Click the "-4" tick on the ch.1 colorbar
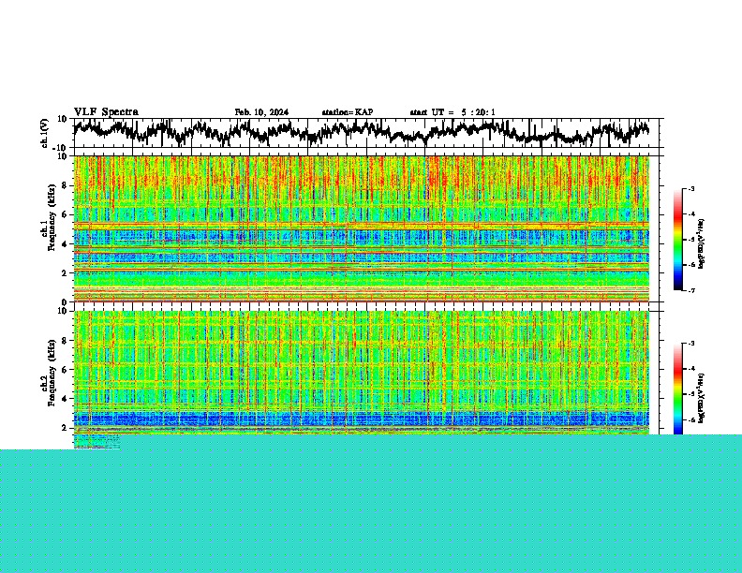Viewport: 742px width, 573px height. pyautogui.click(x=691, y=214)
